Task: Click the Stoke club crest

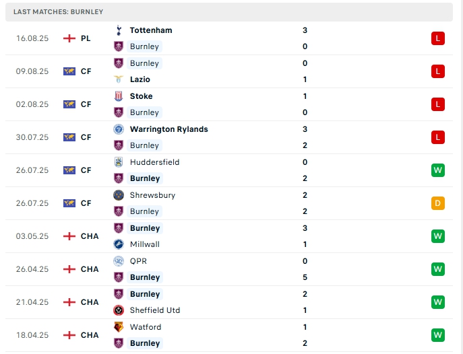Action: point(119,96)
